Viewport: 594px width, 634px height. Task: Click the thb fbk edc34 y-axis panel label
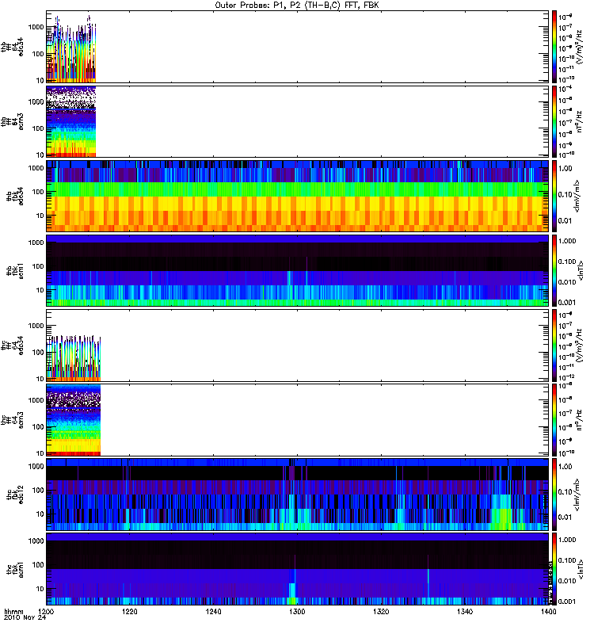point(14,196)
